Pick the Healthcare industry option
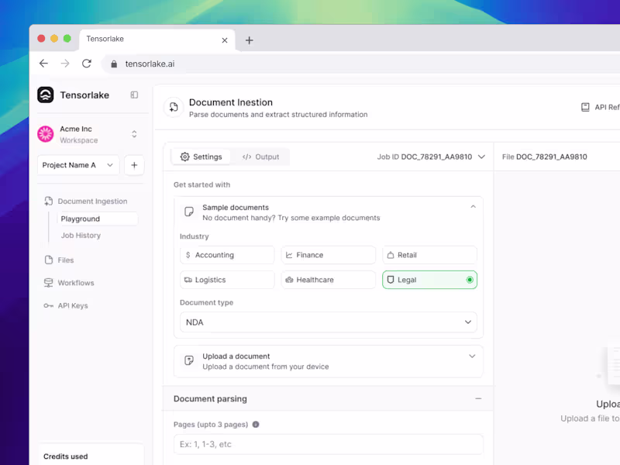 [x=328, y=280]
